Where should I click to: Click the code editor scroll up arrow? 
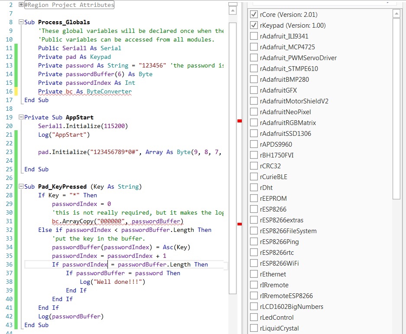pos(233,10)
